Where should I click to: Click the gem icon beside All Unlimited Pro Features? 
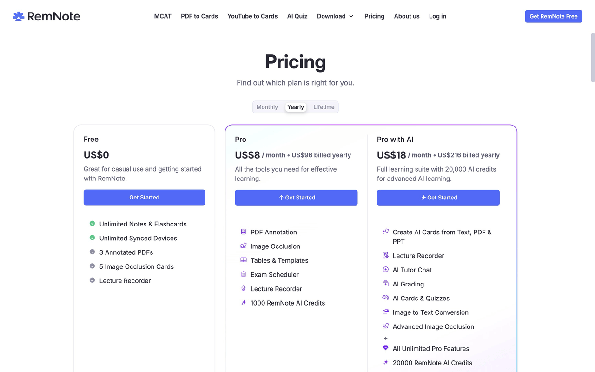click(385, 348)
